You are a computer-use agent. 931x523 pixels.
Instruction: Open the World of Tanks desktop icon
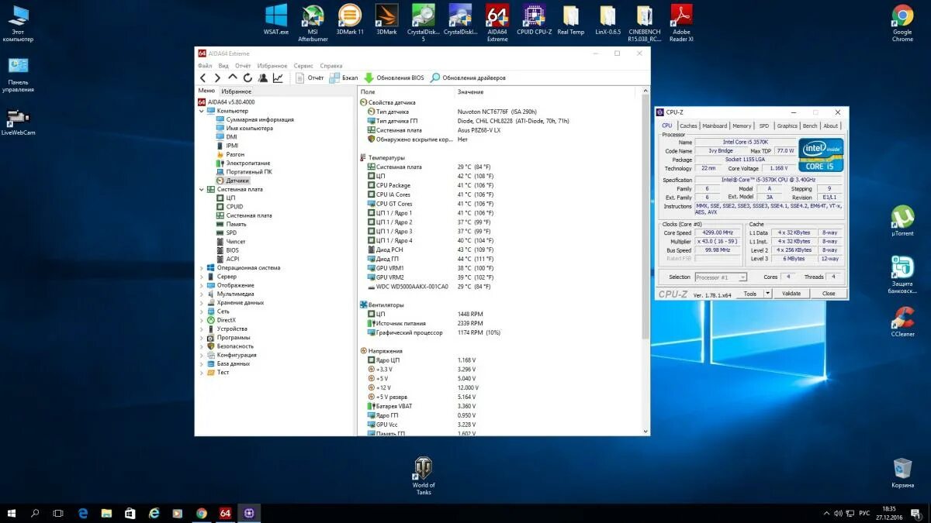pyautogui.click(x=424, y=476)
